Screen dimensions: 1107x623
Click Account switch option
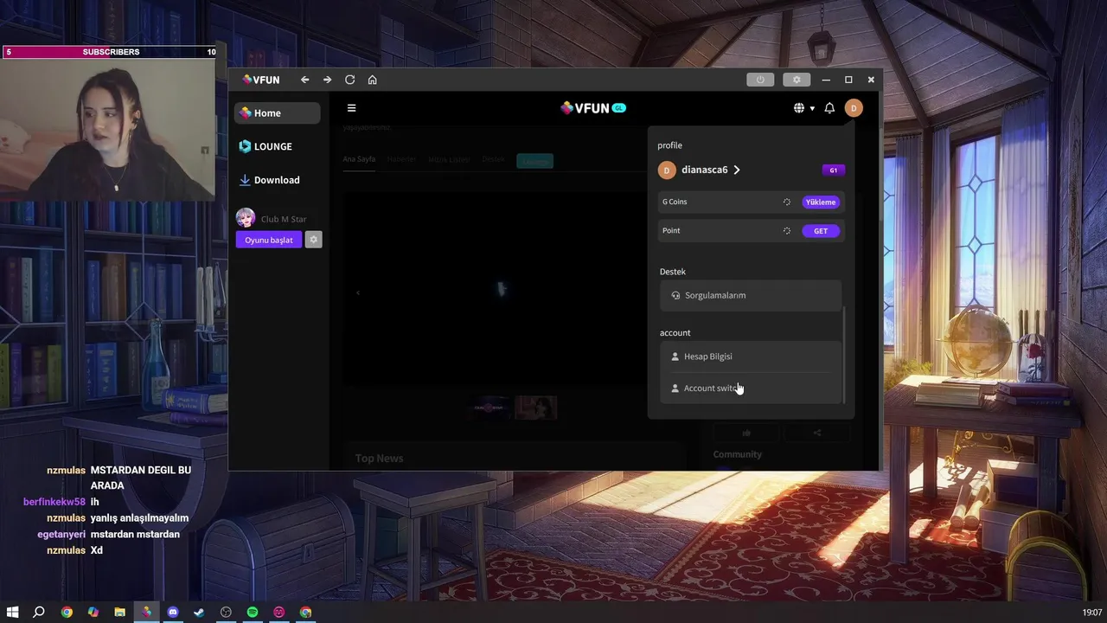(x=751, y=388)
